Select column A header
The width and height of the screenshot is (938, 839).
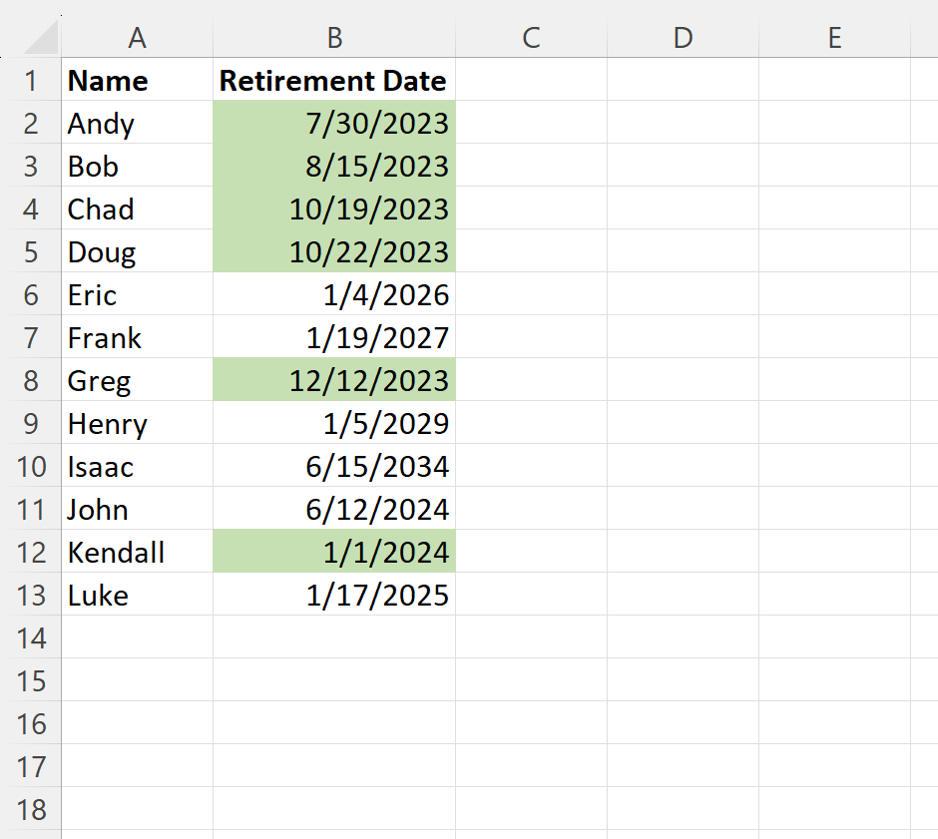137,38
